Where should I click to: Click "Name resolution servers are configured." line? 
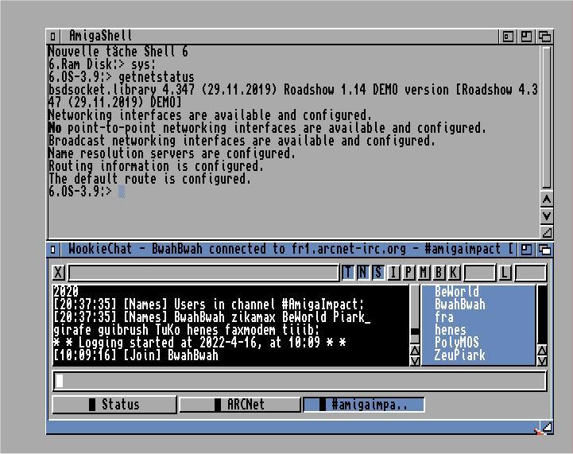(x=172, y=153)
